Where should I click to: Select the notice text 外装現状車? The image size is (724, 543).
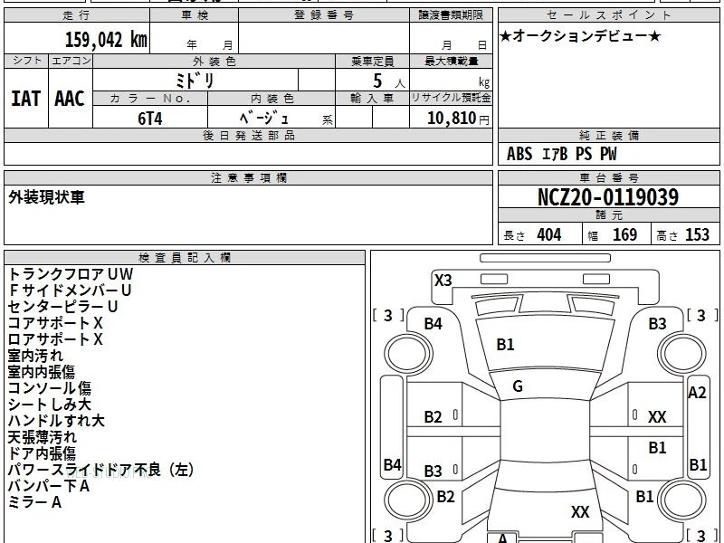(47, 197)
